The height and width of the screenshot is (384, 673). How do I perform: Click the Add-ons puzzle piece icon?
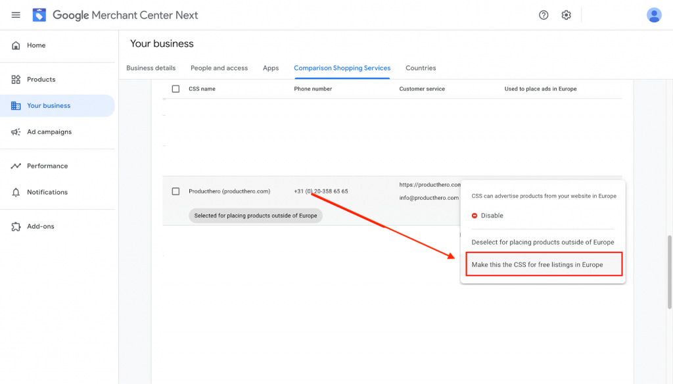click(16, 226)
